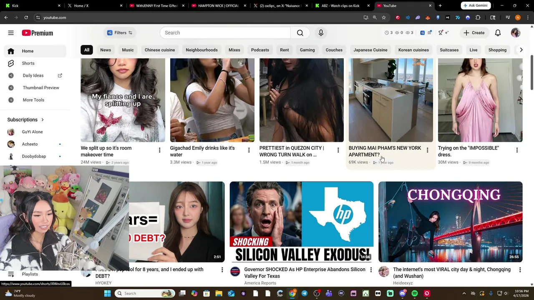Switch to the HAMPTON WICK browser tab
Screen dimensions: 534x300
[219, 6]
